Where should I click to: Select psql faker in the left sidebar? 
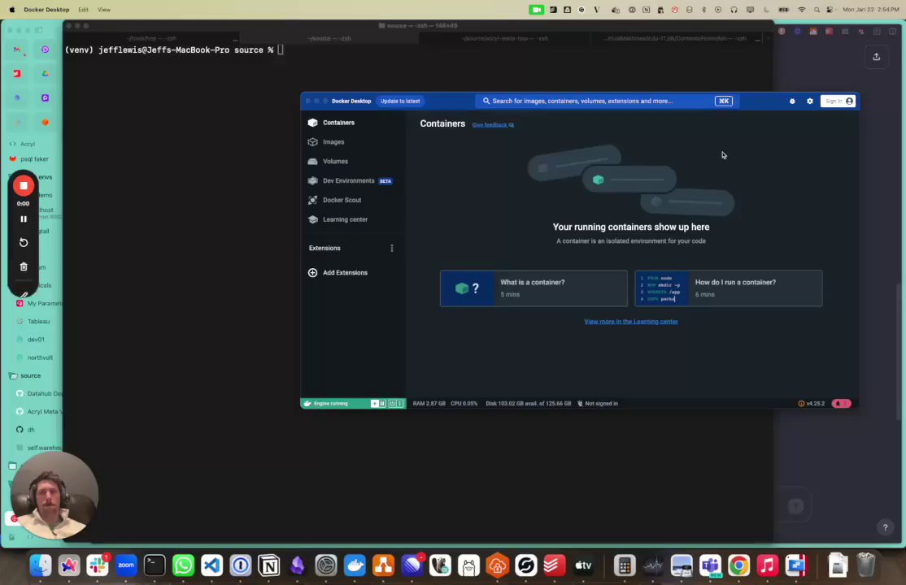pos(35,158)
